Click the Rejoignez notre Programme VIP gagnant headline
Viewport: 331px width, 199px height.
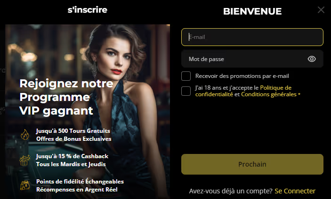[x=66, y=97]
